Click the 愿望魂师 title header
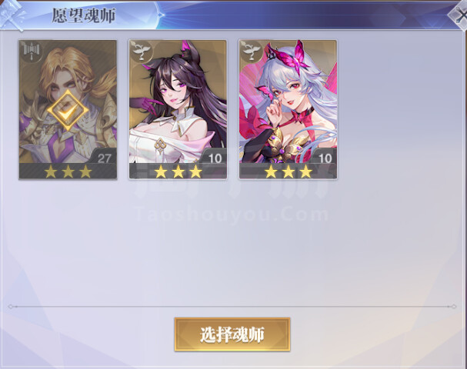 tap(84, 15)
